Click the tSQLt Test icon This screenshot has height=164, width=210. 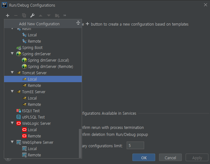pyautogui.click(x=19, y=111)
